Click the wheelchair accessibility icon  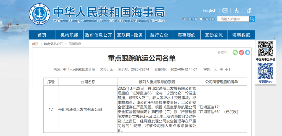pos(237,11)
